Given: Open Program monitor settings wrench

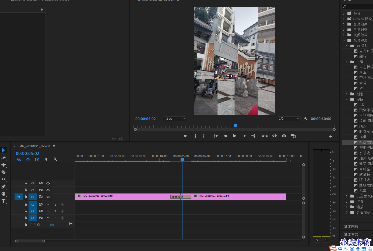Looking at the screenshot, I should [x=306, y=119].
